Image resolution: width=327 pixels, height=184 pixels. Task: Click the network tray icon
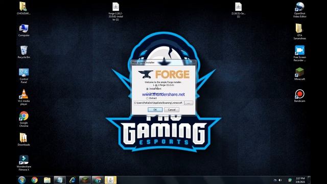[x=275, y=180]
